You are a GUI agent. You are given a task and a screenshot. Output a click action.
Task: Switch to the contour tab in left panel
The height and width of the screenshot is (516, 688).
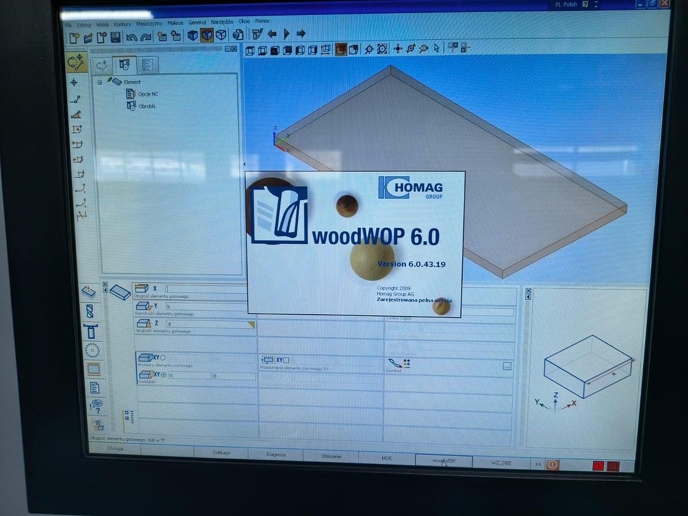coord(101,65)
